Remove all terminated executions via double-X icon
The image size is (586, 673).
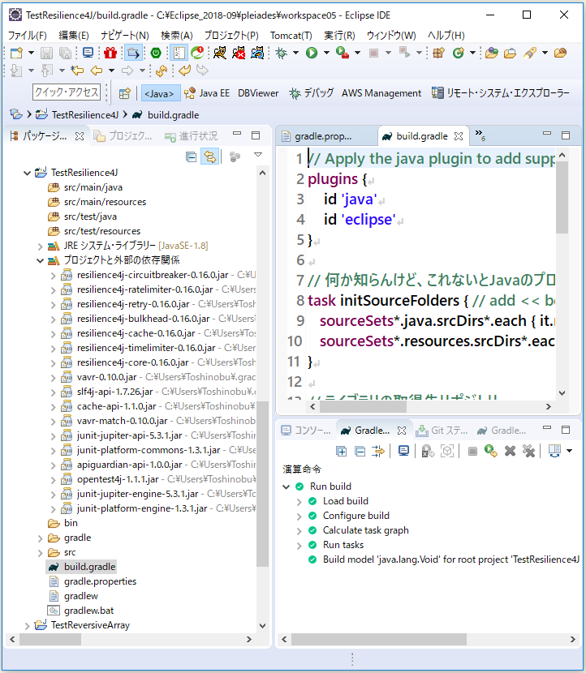click(x=528, y=451)
